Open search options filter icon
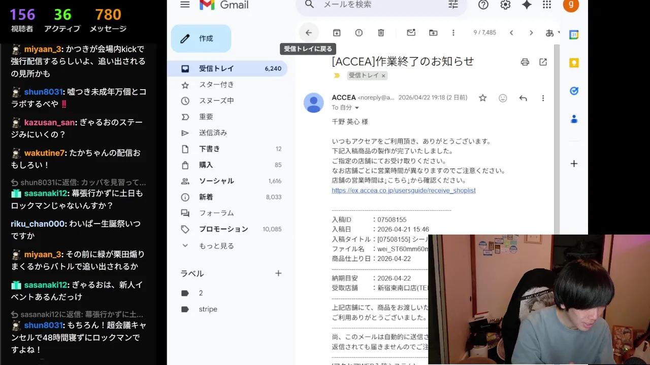Image resolution: width=650 pixels, height=365 pixels. pos(453,5)
